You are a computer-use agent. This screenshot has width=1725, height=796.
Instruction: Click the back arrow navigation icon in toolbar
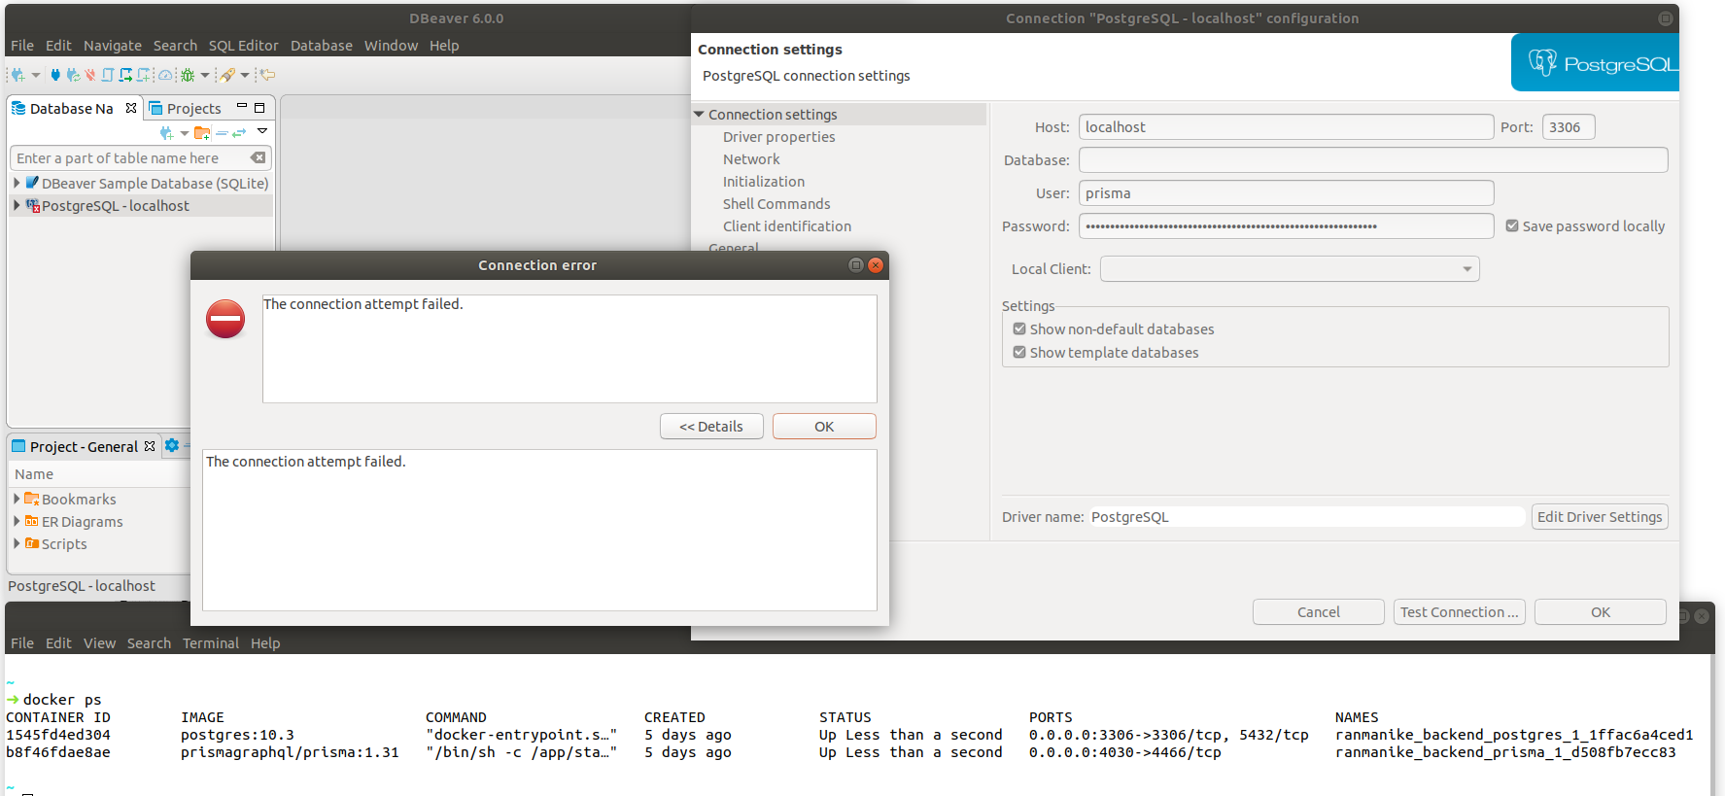click(267, 75)
